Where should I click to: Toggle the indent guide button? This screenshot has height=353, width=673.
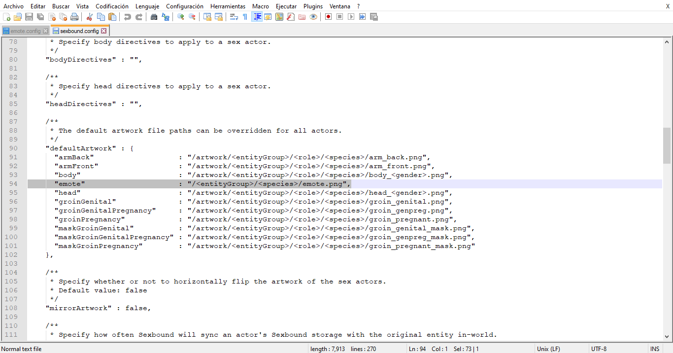click(257, 17)
